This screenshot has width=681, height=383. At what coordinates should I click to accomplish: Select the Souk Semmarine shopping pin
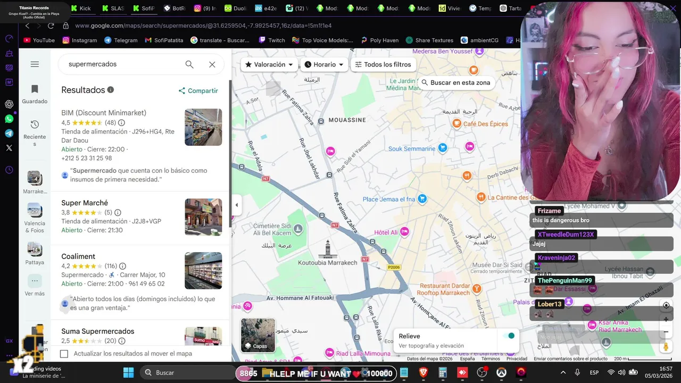click(443, 148)
